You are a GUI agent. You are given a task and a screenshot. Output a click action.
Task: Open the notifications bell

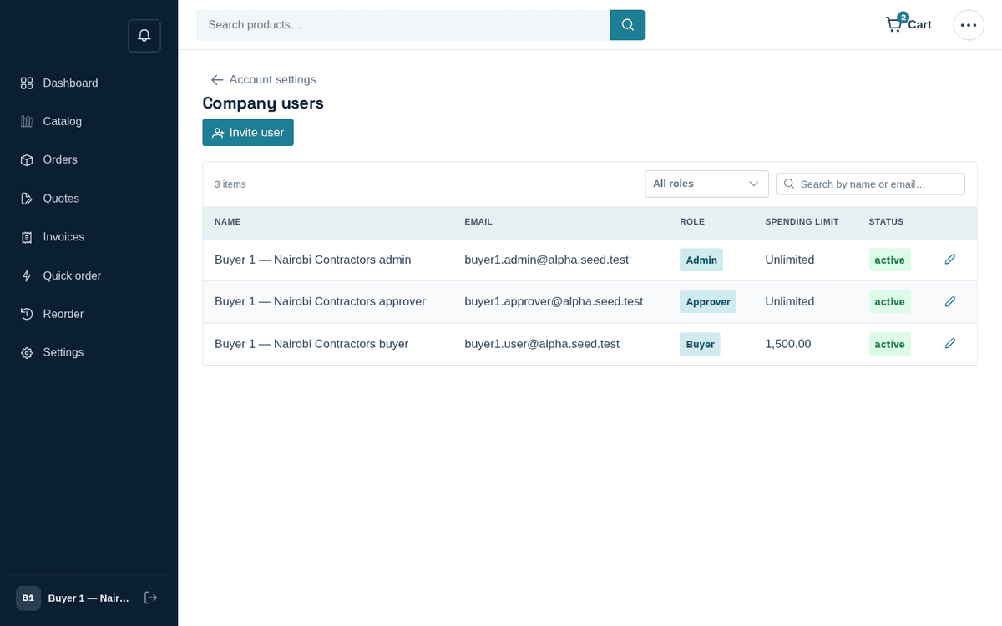point(144,36)
